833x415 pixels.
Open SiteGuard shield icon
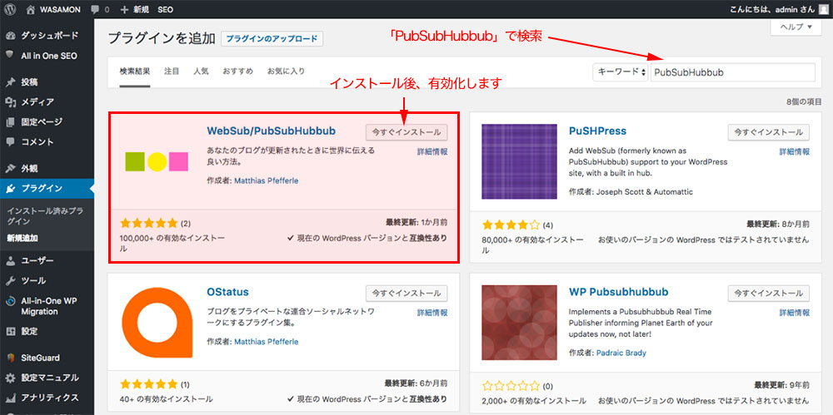(x=10, y=358)
